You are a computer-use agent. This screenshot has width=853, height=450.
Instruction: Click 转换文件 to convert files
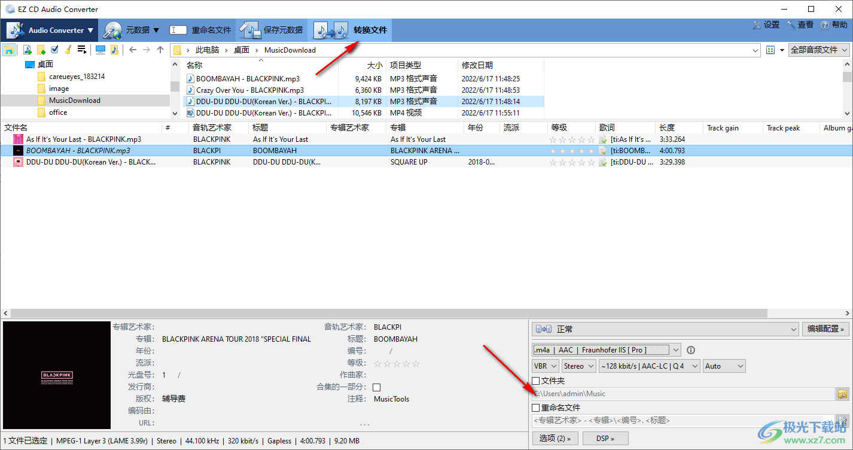tap(351, 30)
